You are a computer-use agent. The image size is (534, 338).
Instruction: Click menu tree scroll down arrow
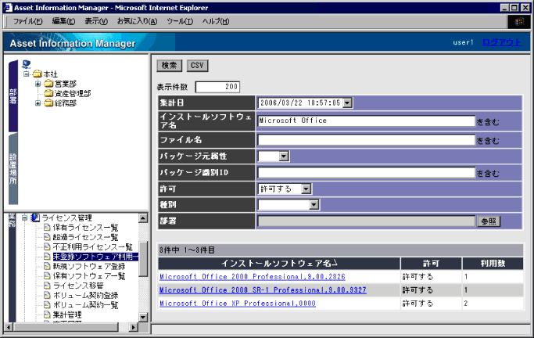(x=143, y=317)
